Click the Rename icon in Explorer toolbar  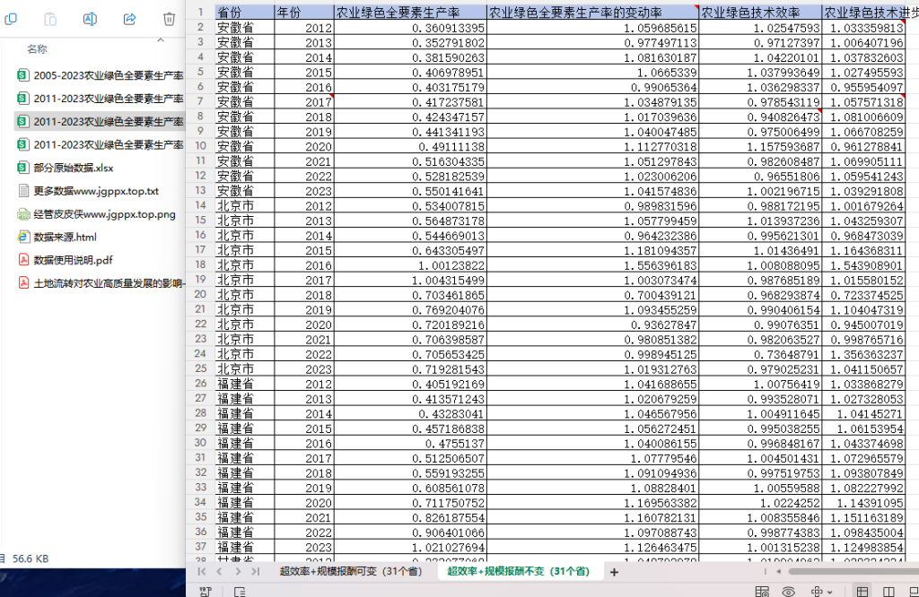(90, 20)
